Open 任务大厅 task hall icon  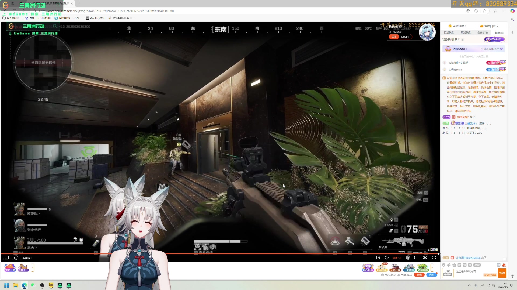tap(23, 268)
